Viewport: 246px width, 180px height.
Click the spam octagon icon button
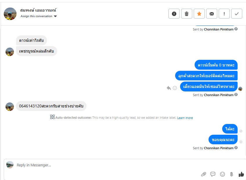click(174, 14)
